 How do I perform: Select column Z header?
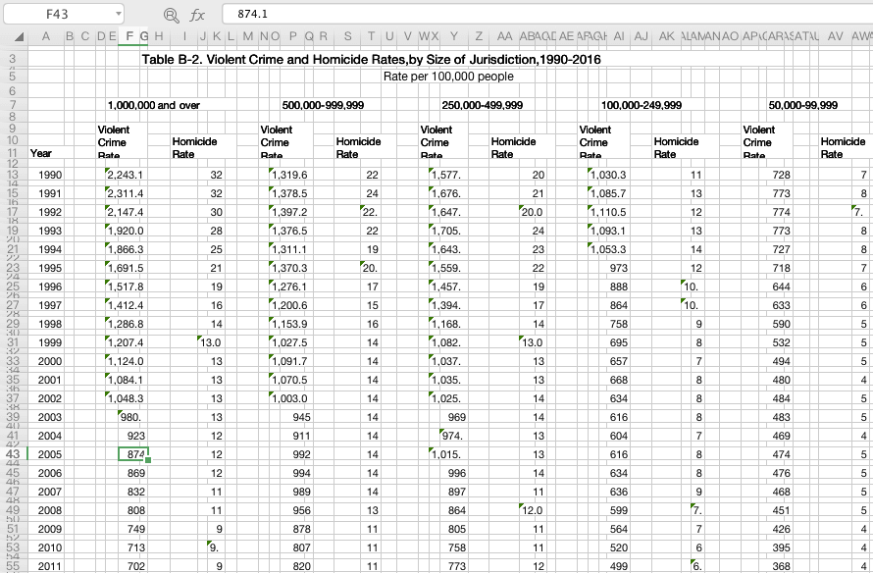(477, 36)
